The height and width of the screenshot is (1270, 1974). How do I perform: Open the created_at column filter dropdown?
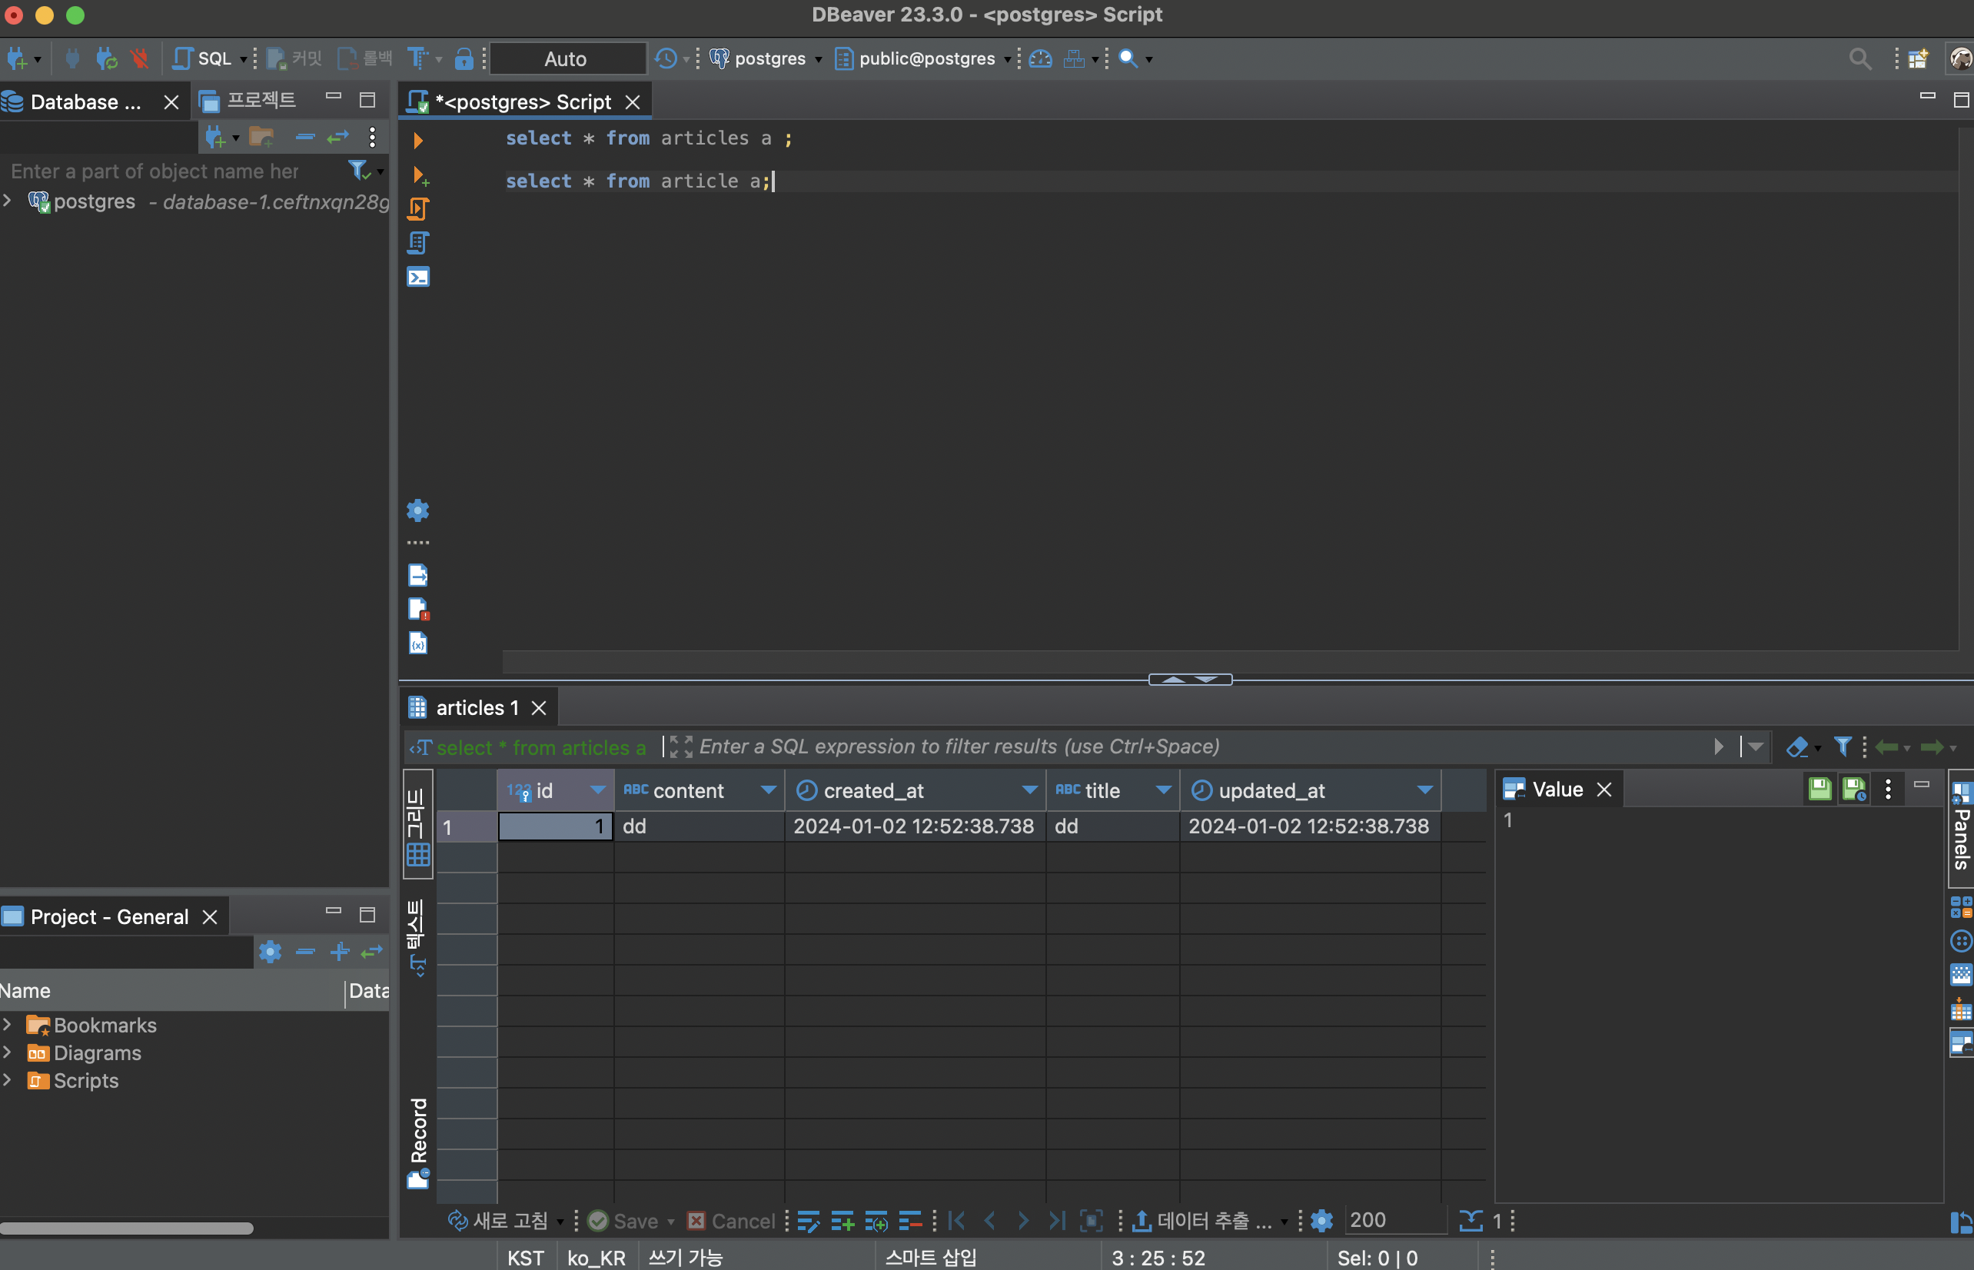pos(1029,790)
